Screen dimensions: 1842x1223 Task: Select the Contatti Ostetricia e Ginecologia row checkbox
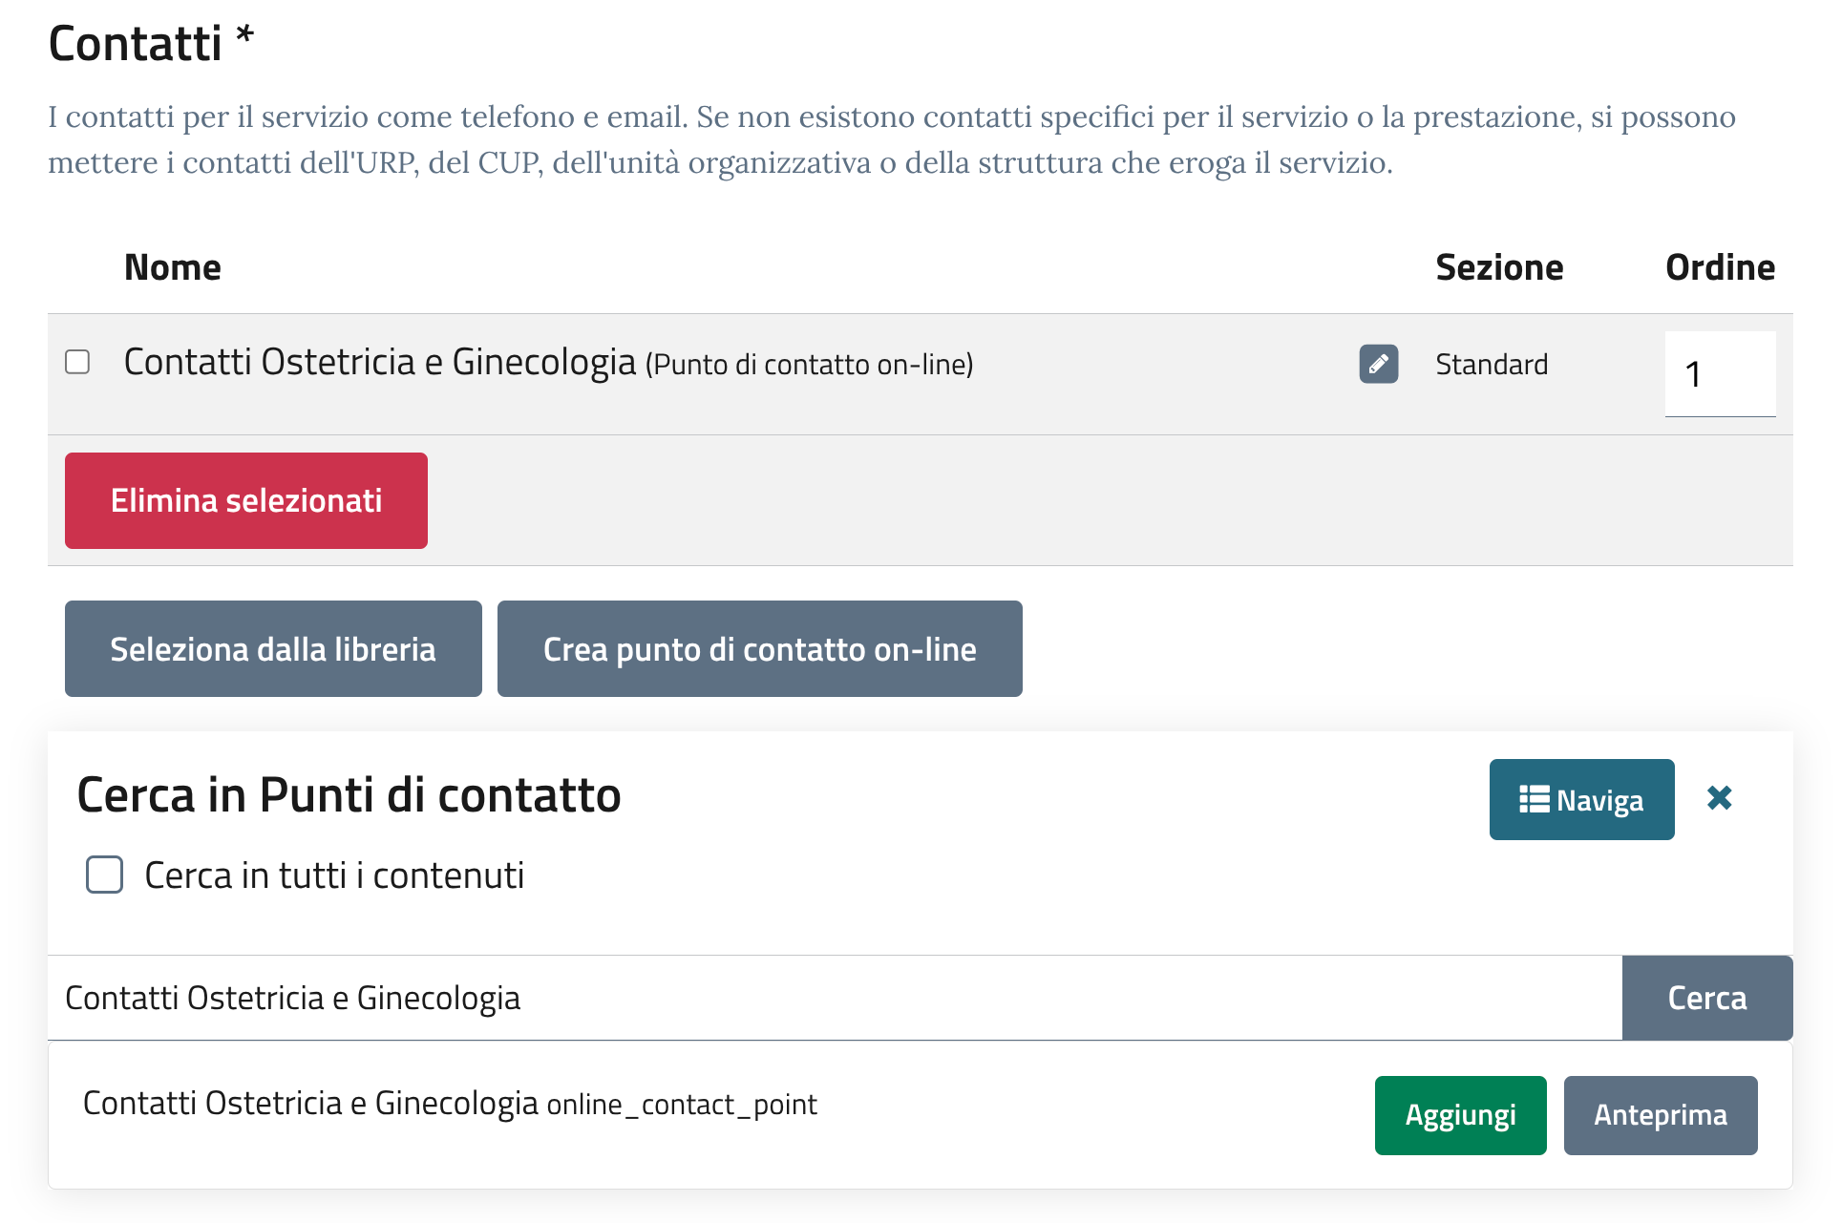[77, 362]
